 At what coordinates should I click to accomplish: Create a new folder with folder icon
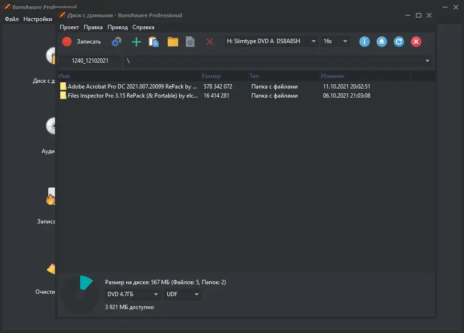(173, 42)
